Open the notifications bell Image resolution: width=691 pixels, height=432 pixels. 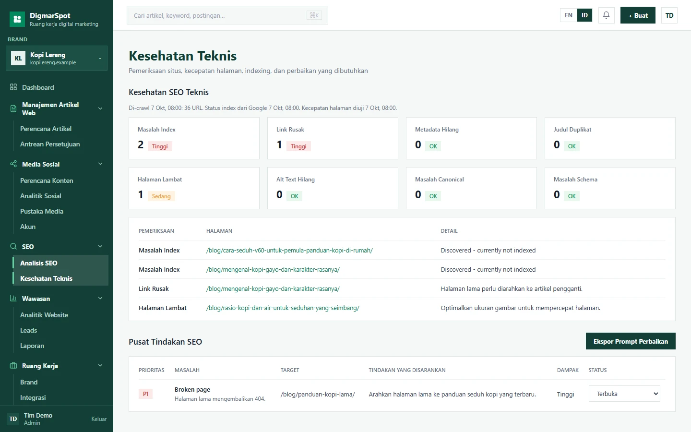[x=606, y=15]
